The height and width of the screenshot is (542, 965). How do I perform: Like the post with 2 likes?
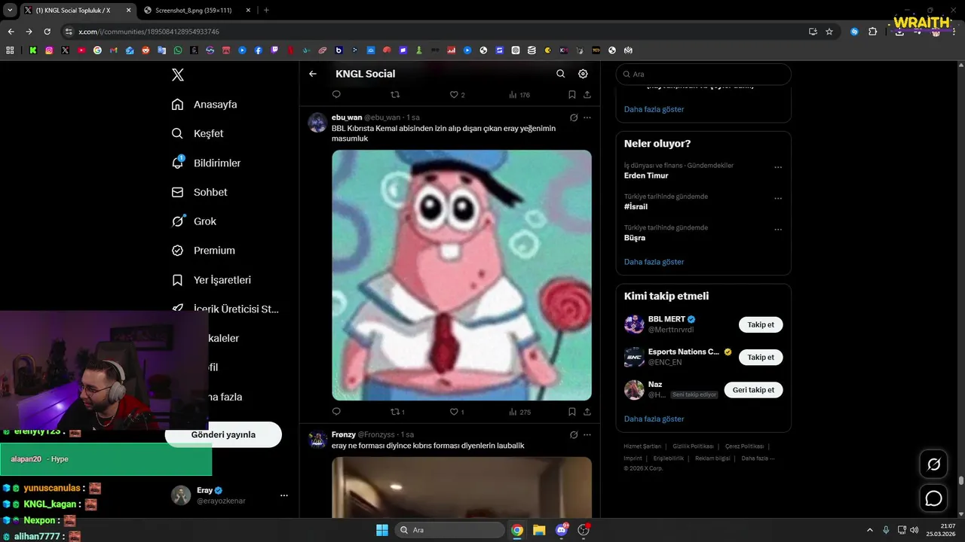457,95
